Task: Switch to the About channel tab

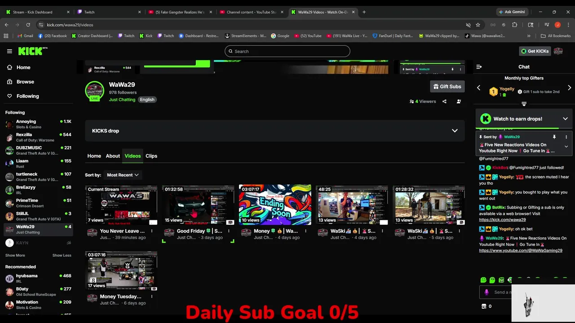Action: (x=113, y=156)
